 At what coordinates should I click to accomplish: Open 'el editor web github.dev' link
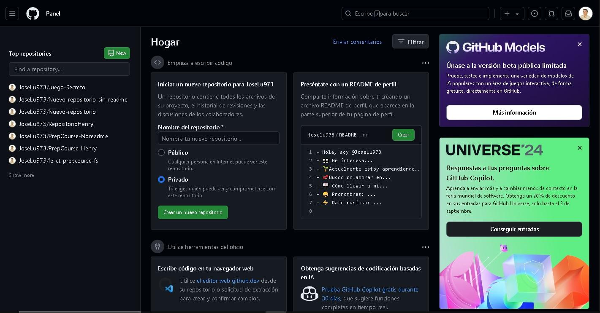pos(228,281)
